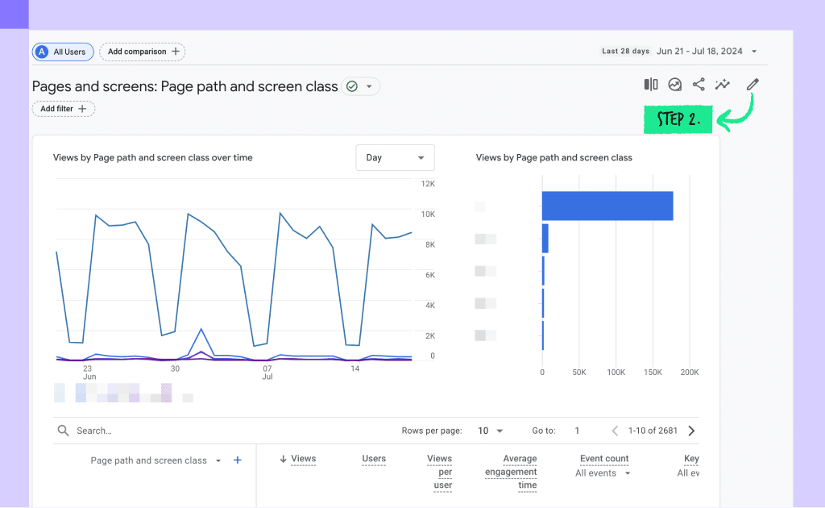Click the Add comparison button
This screenshot has height=508, width=825.
tap(143, 52)
